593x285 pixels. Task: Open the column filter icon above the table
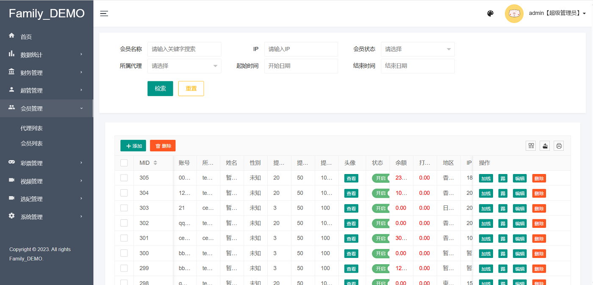click(531, 146)
